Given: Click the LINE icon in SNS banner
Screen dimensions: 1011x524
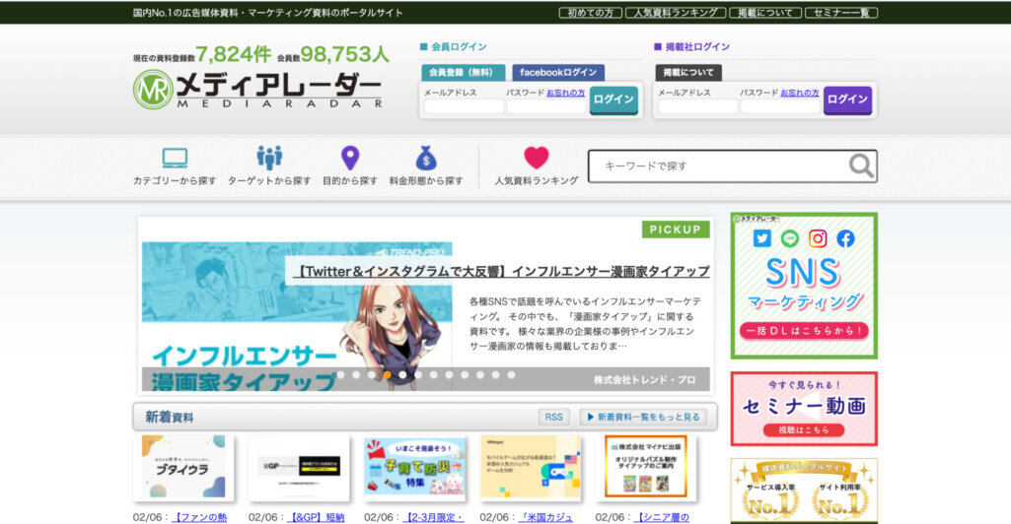Looking at the screenshot, I should click(x=790, y=238).
